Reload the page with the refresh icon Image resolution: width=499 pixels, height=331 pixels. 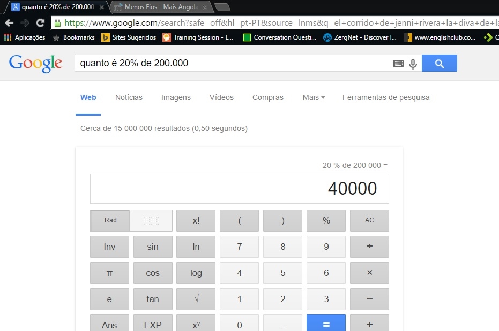(40, 23)
